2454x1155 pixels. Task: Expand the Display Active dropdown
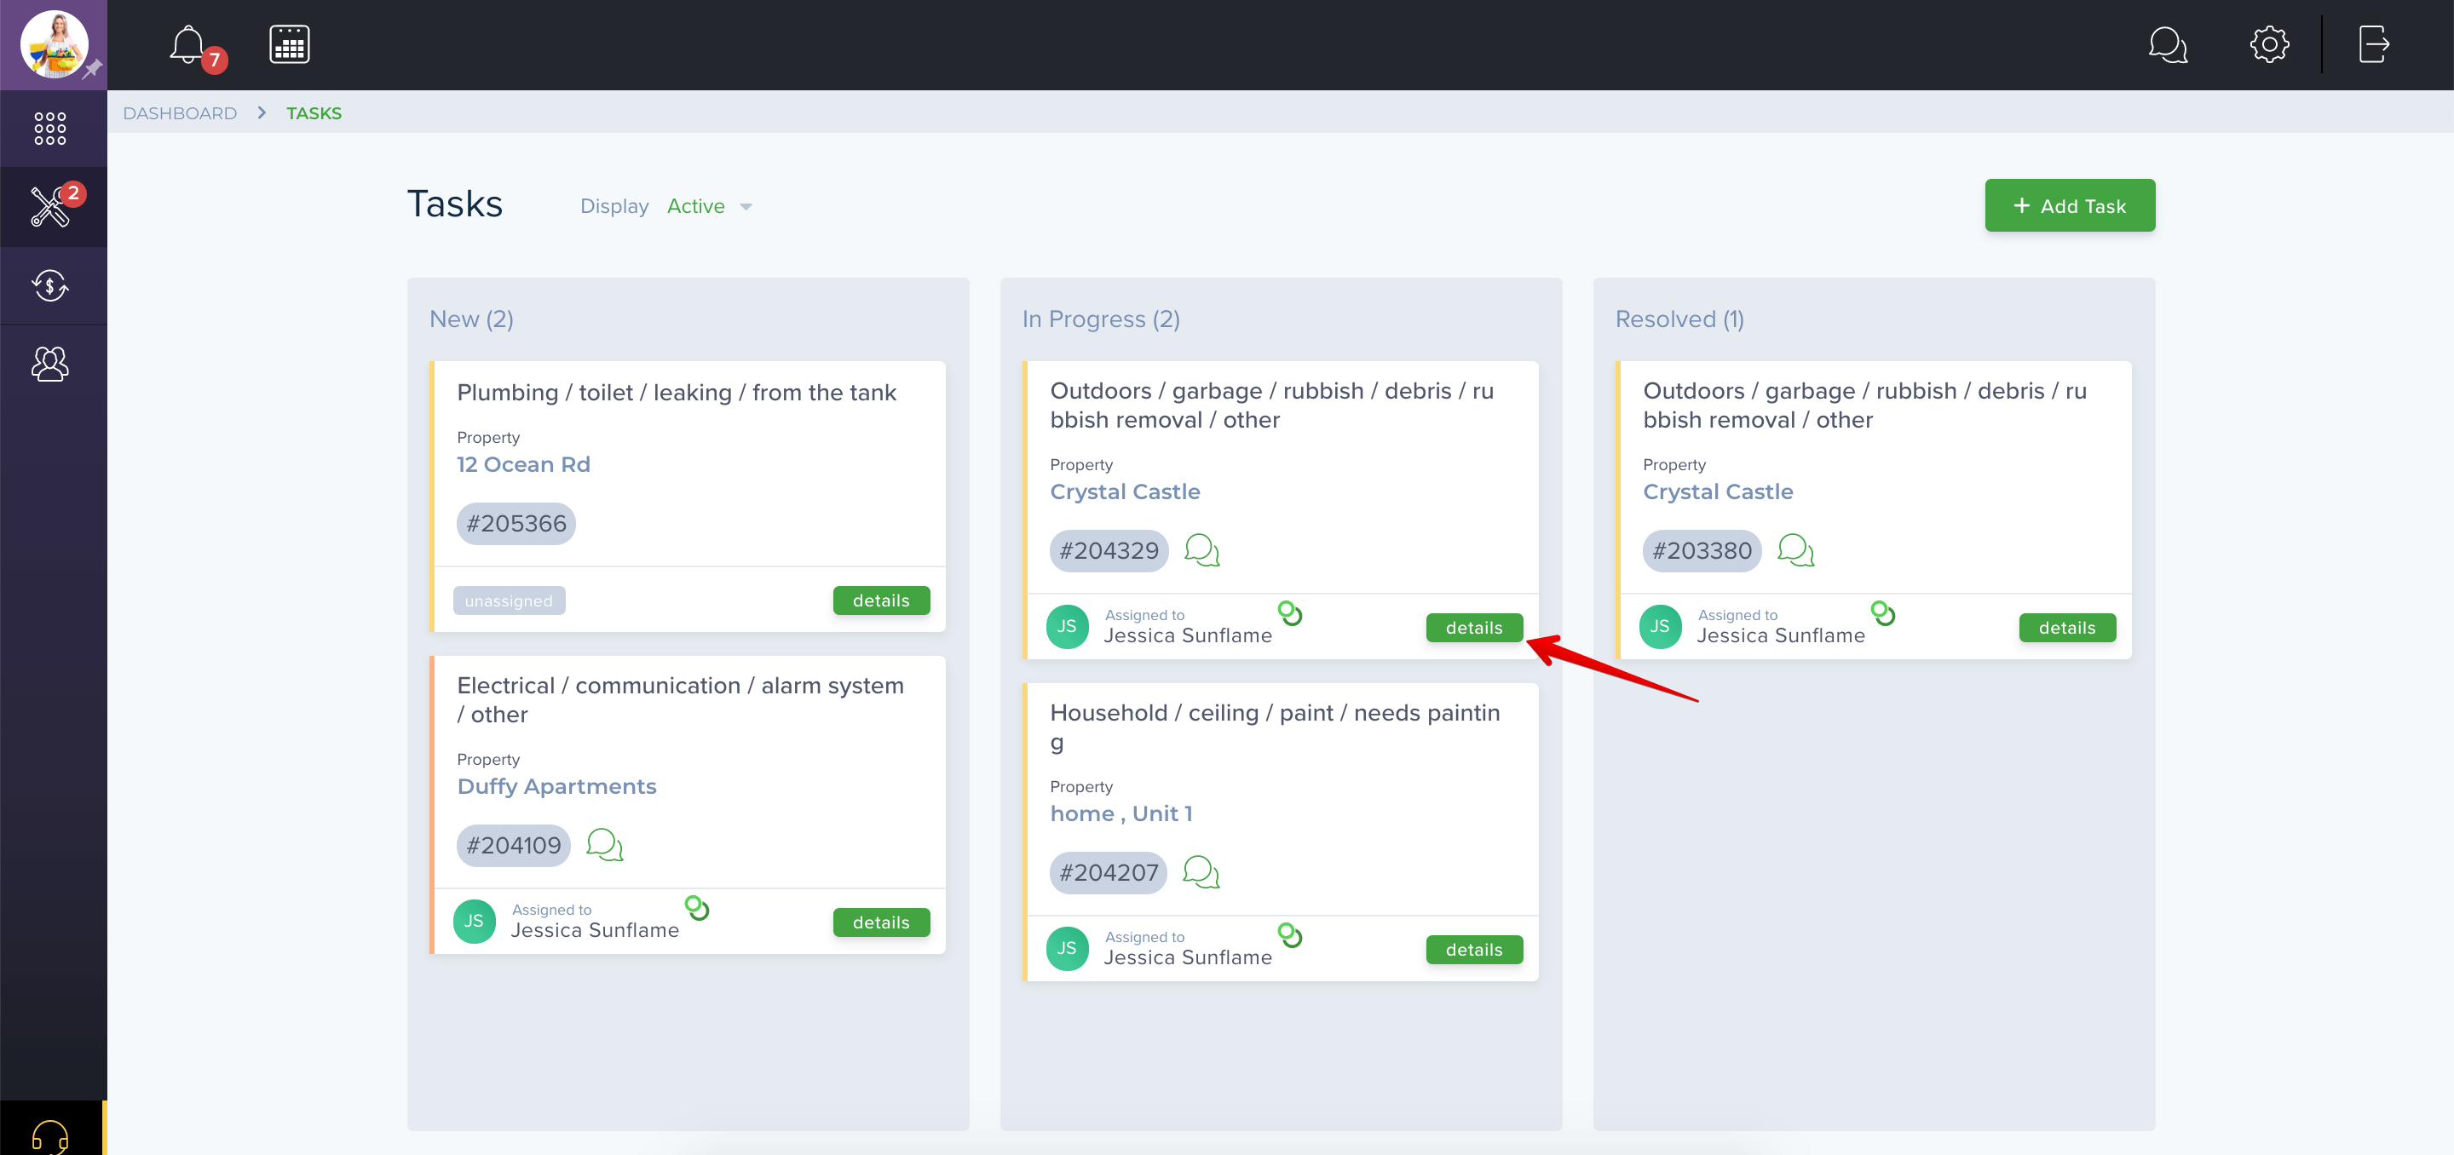(710, 207)
